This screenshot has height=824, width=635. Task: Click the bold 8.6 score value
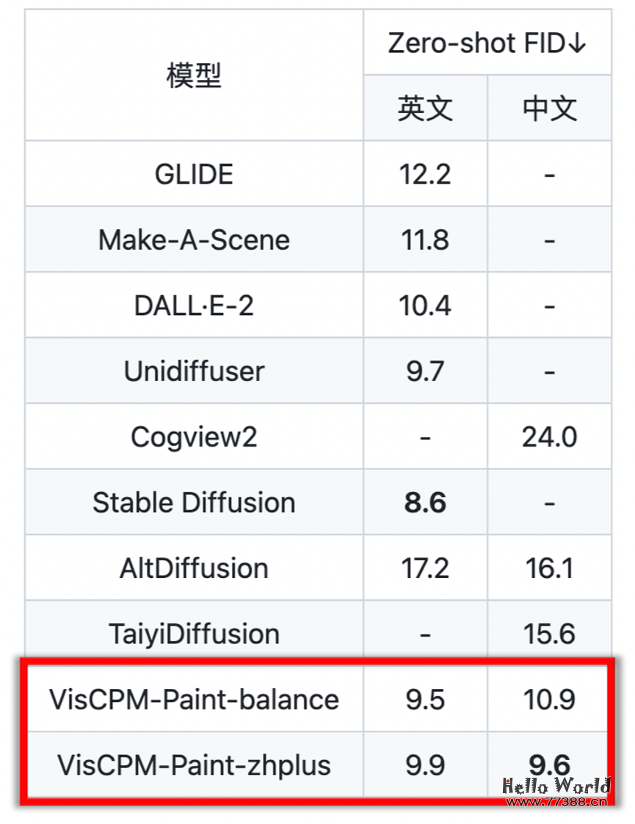tap(425, 503)
